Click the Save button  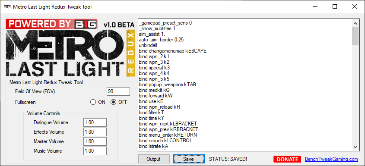click(x=189, y=159)
